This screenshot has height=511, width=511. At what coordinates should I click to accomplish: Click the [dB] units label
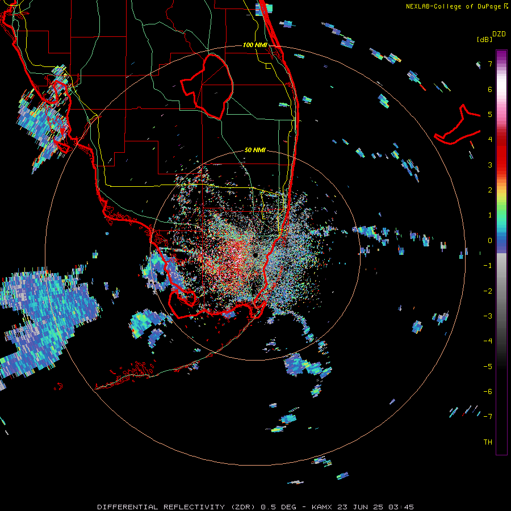pos(484,39)
